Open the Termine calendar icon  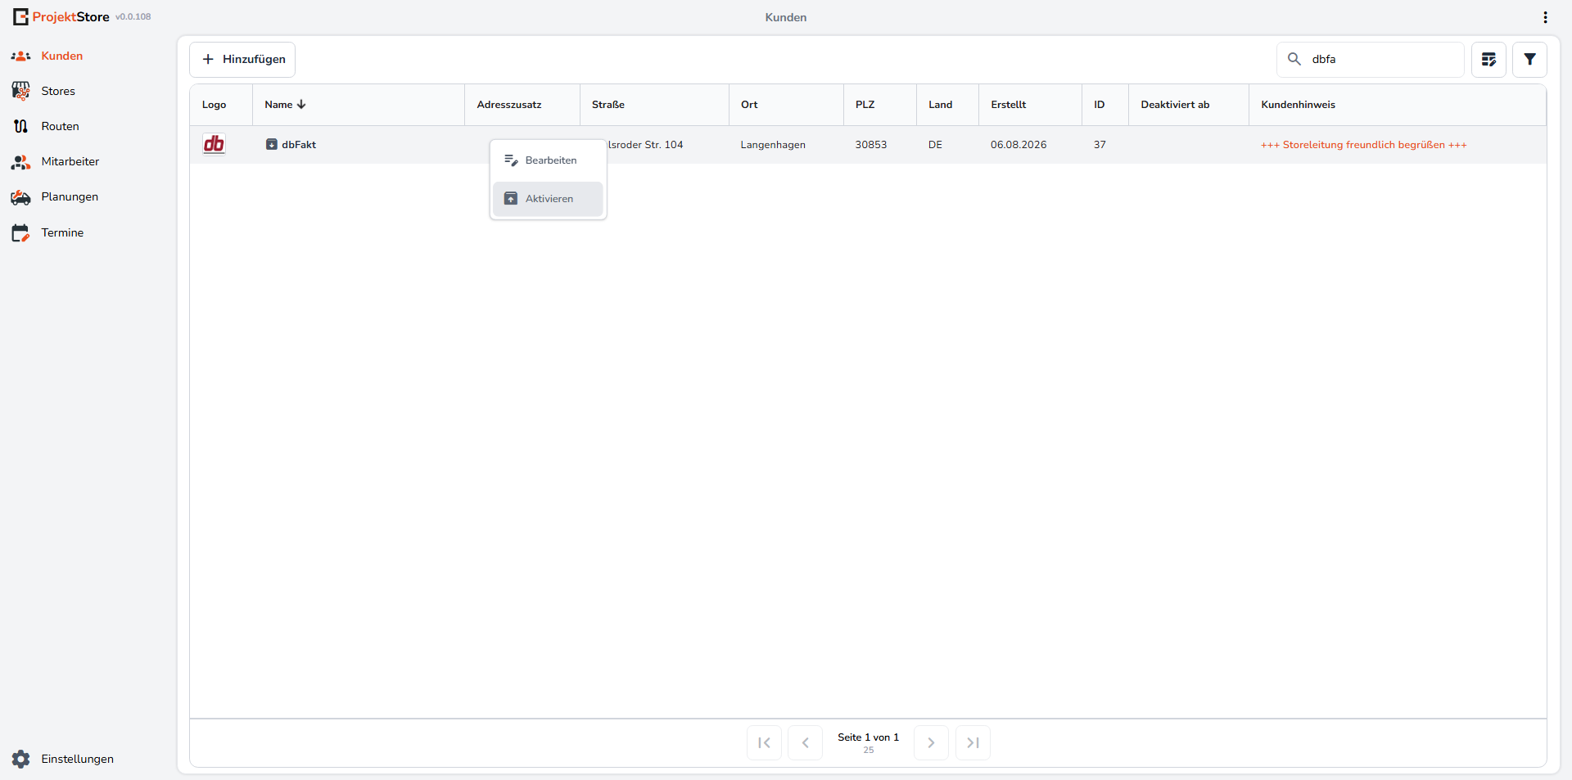click(20, 232)
